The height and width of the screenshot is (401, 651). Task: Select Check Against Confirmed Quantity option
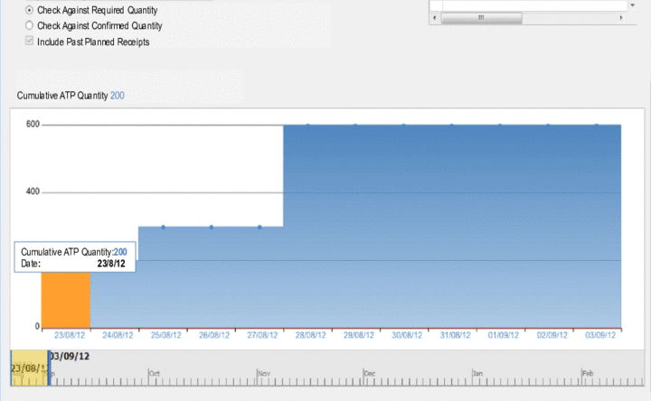click(29, 26)
